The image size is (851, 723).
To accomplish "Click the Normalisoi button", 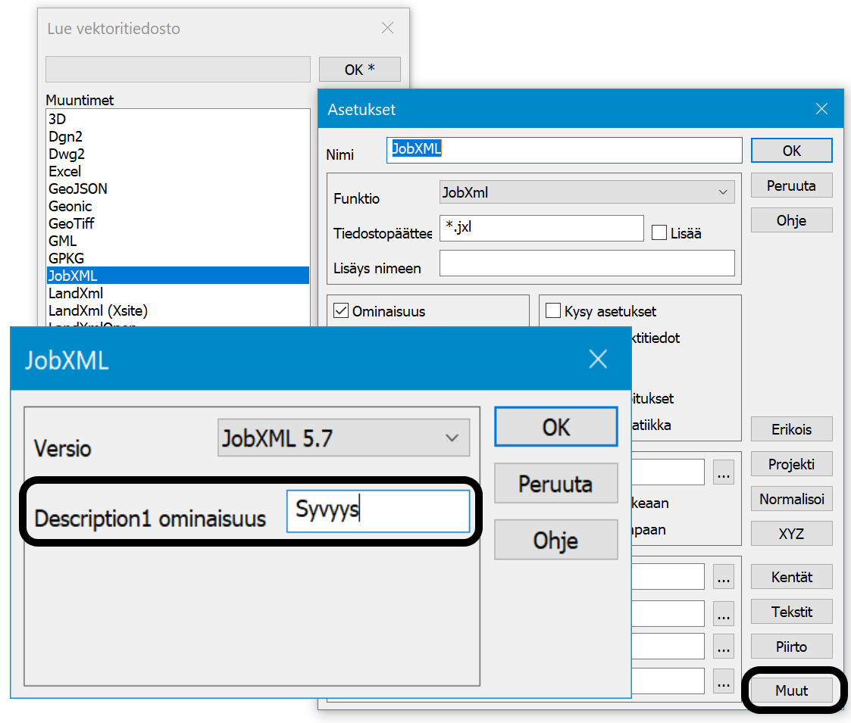I will tap(791, 499).
